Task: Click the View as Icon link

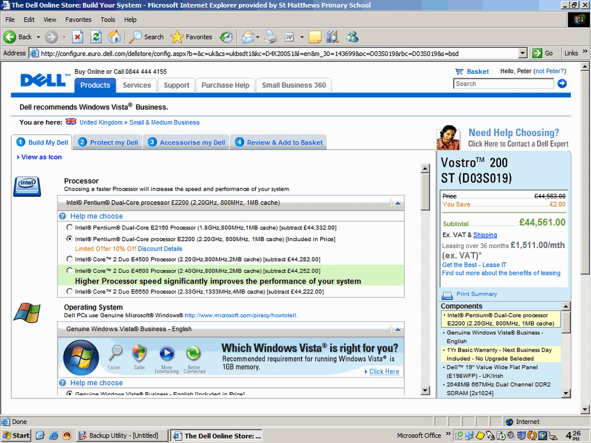Action: [x=41, y=157]
